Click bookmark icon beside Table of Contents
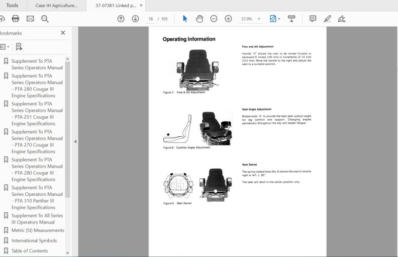Viewport: 398px width, 257px height. (x=6, y=251)
